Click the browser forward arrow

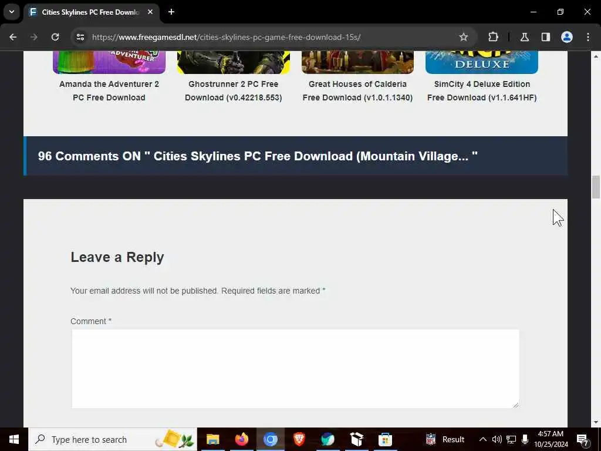click(x=34, y=37)
